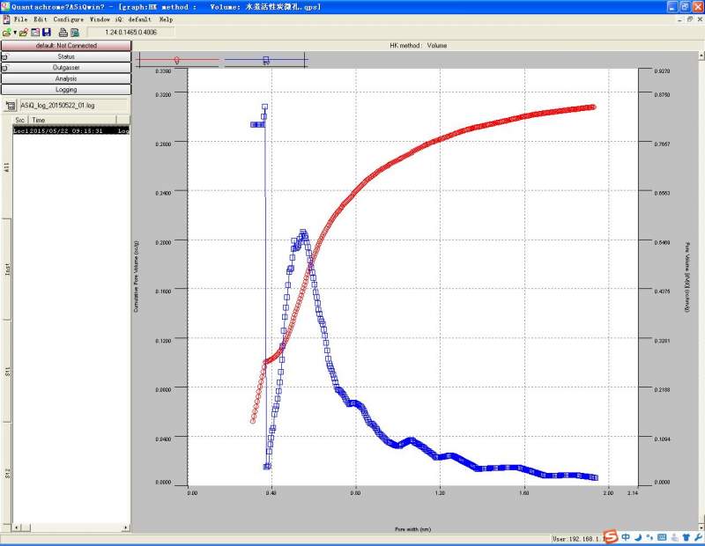The image size is (705, 546).
Task: Click the last blue data point at the curve end
Action: pos(595,477)
